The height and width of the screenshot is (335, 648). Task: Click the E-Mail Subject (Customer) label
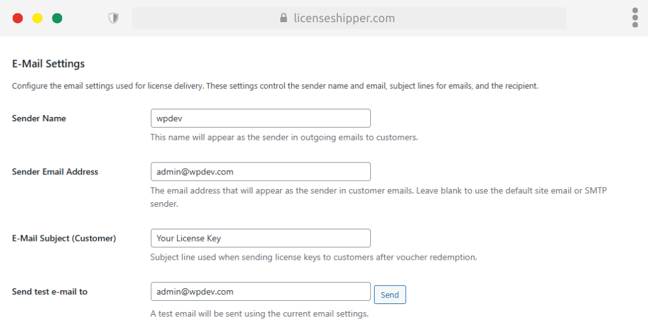coord(64,238)
